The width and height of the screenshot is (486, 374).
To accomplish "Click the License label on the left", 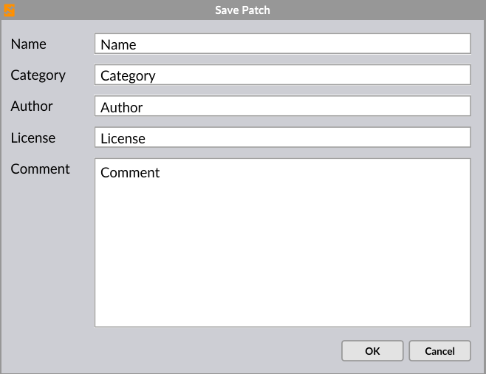I will point(33,138).
